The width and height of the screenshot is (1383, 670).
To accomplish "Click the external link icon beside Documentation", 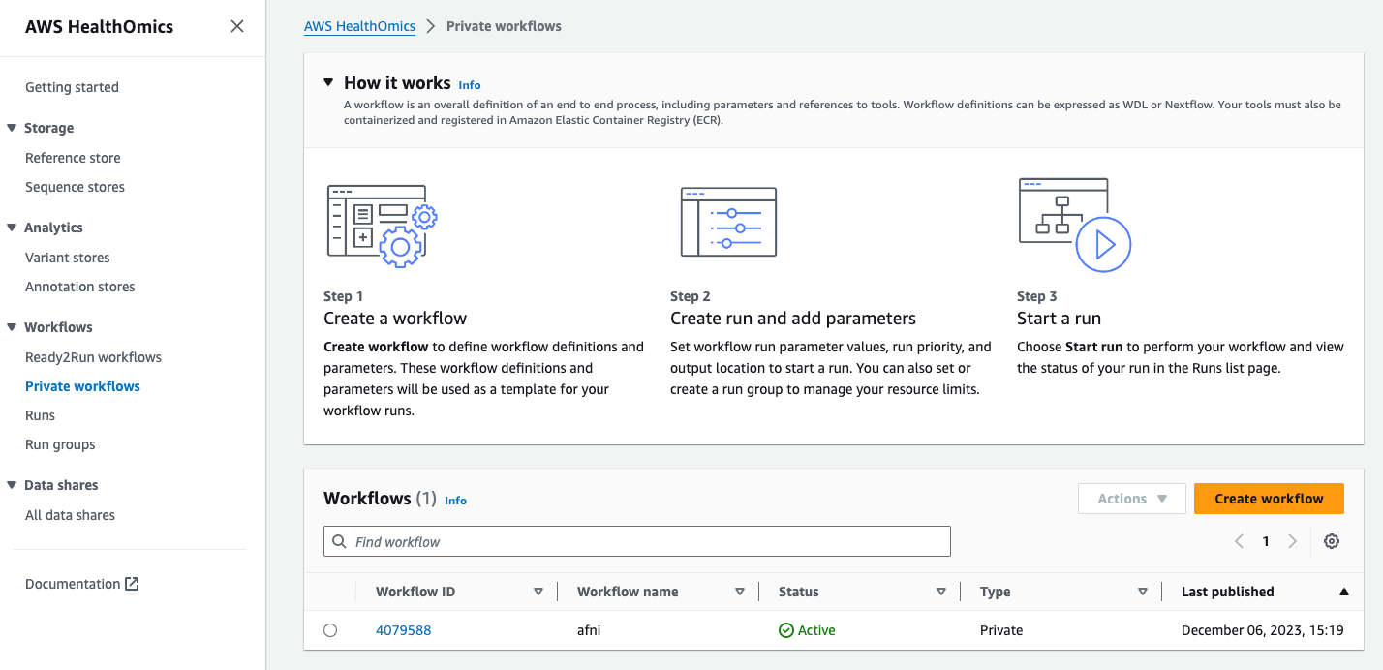I will pyautogui.click(x=133, y=584).
